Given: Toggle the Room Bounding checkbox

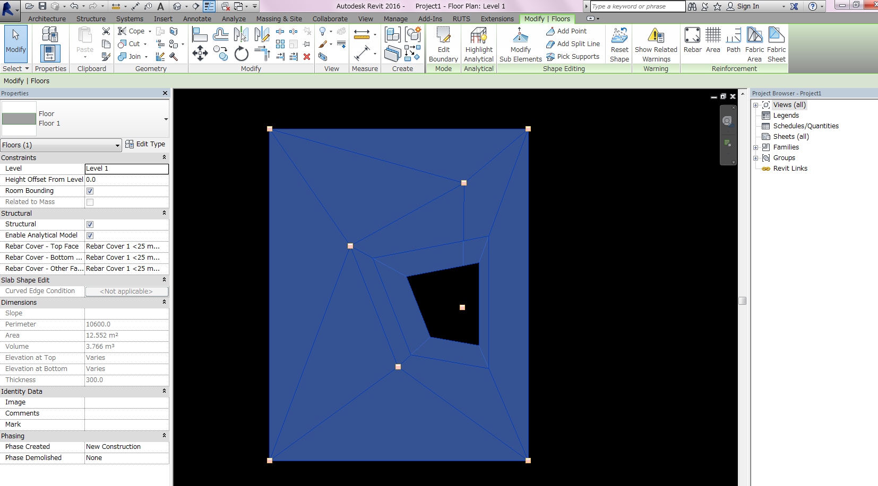Looking at the screenshot, I should tap(90, 191).
